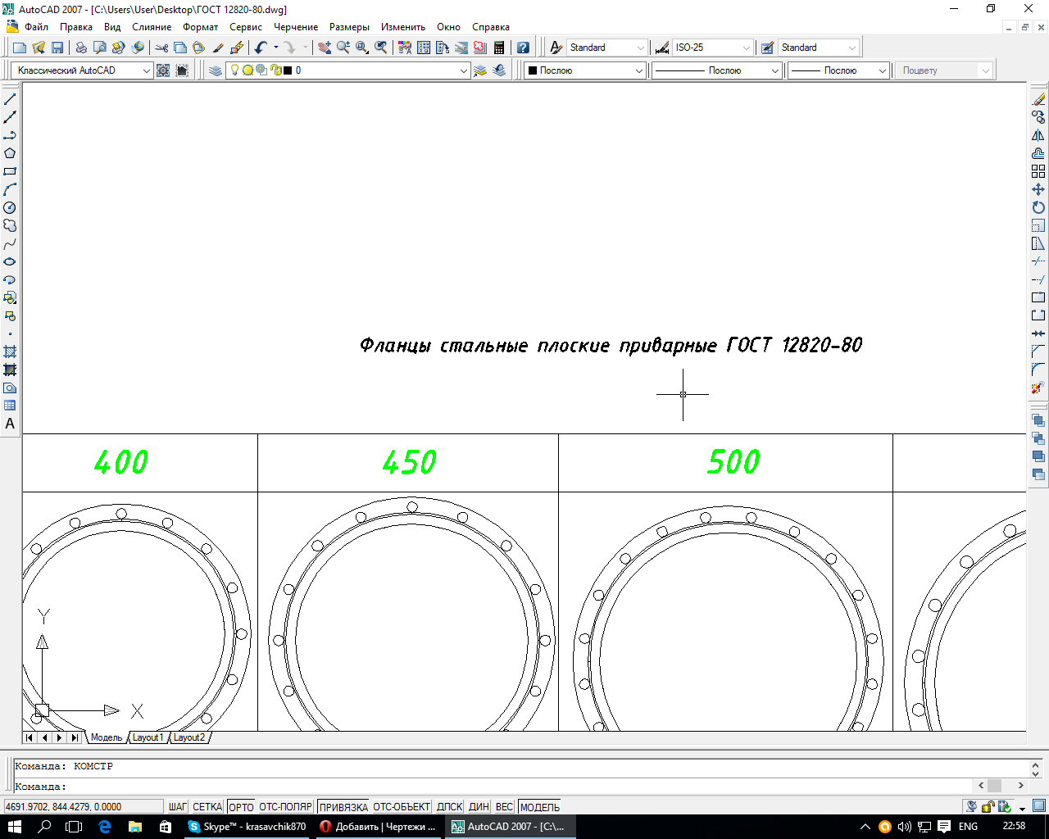Toggle СЕТКА grid display
This screenshot has height=839, width=1049.
pos(207,807)
